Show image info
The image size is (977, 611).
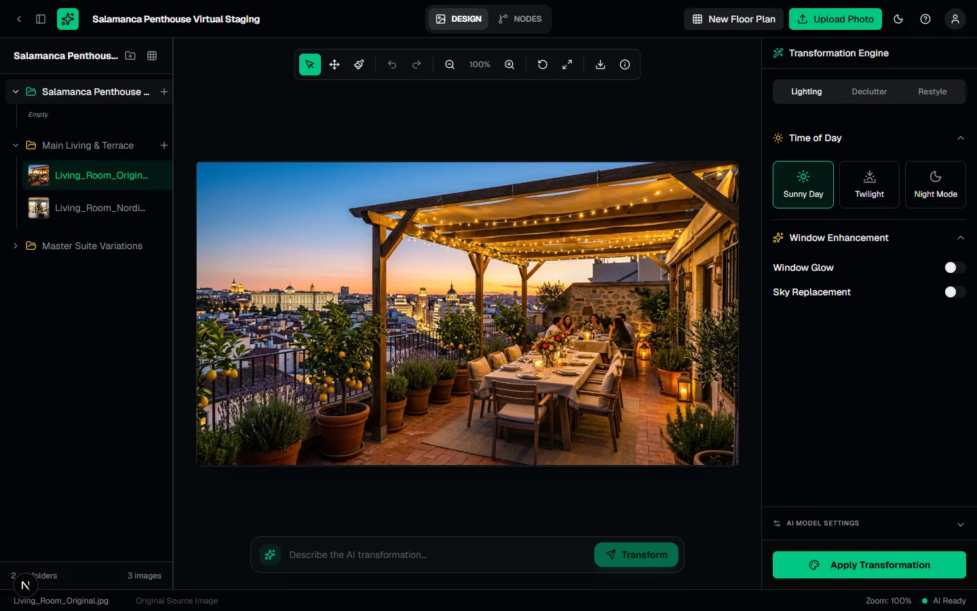(625, 64)
